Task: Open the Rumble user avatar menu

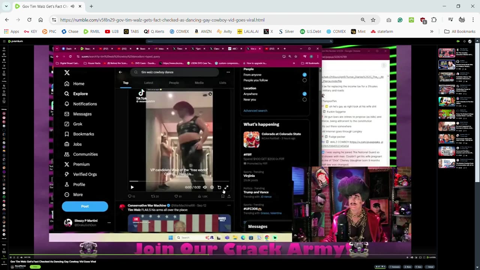Action: [x=470, y=41]
